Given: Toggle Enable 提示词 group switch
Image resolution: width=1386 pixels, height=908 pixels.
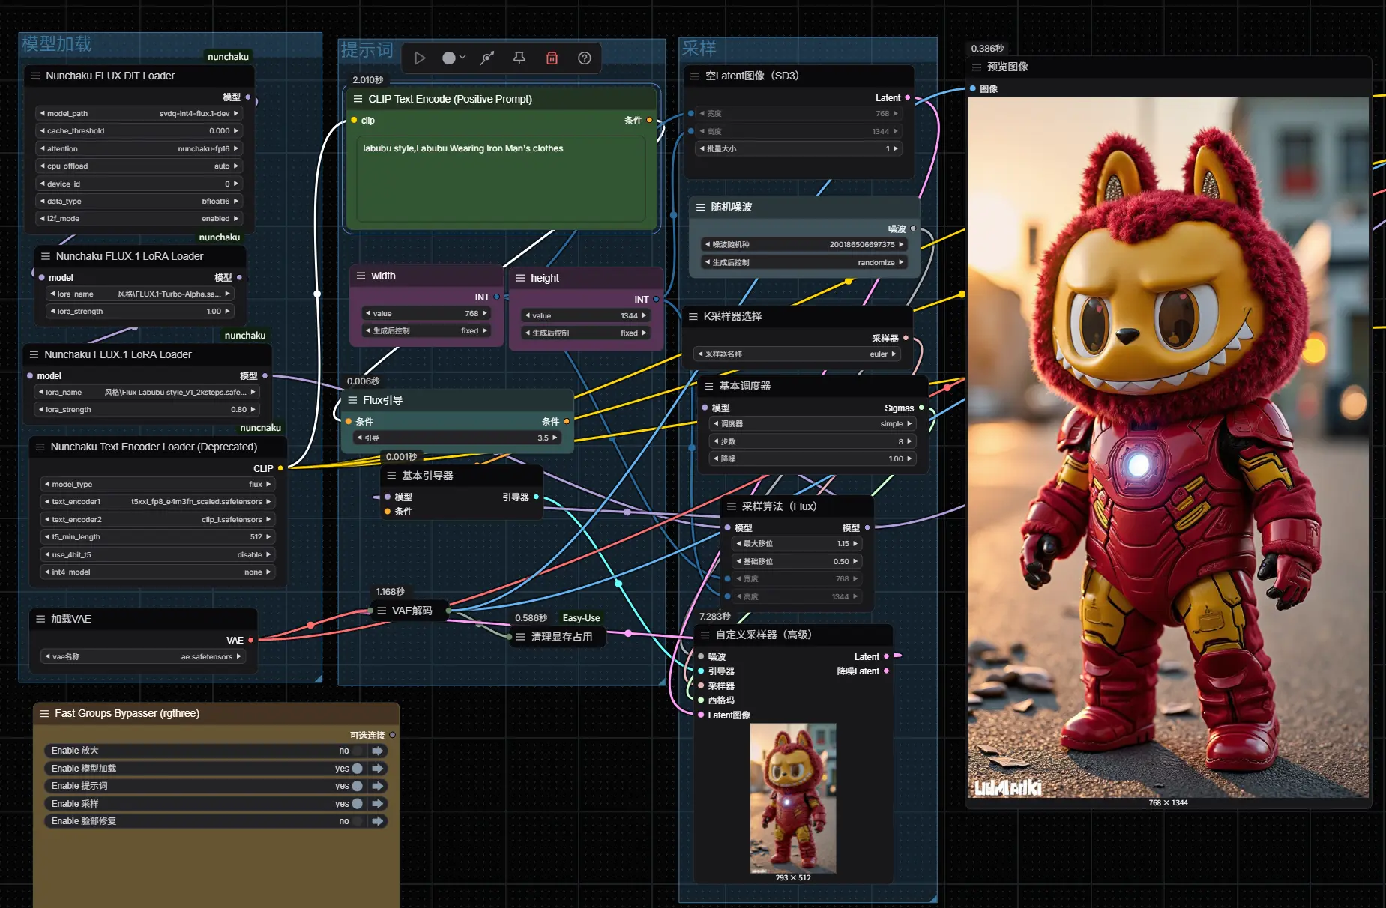Looking at the screenshot, I should (x=358, y=786).
